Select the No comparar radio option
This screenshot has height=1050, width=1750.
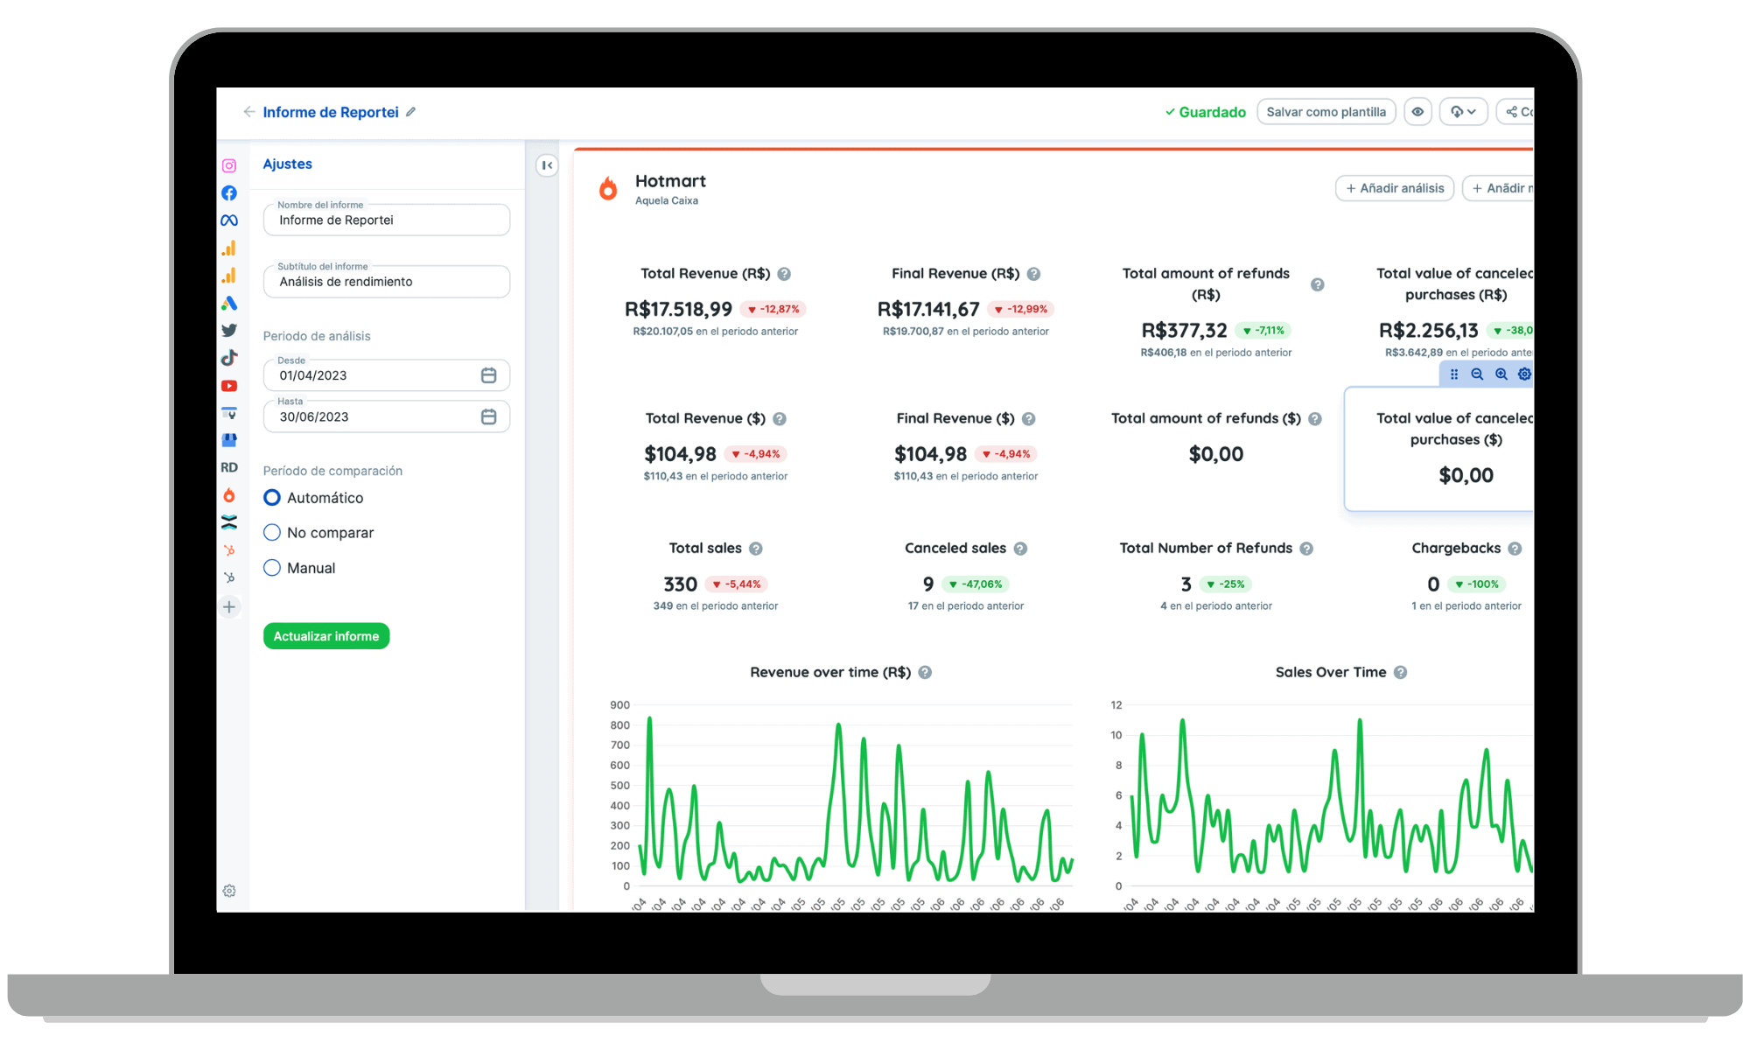tap(272, 533)
